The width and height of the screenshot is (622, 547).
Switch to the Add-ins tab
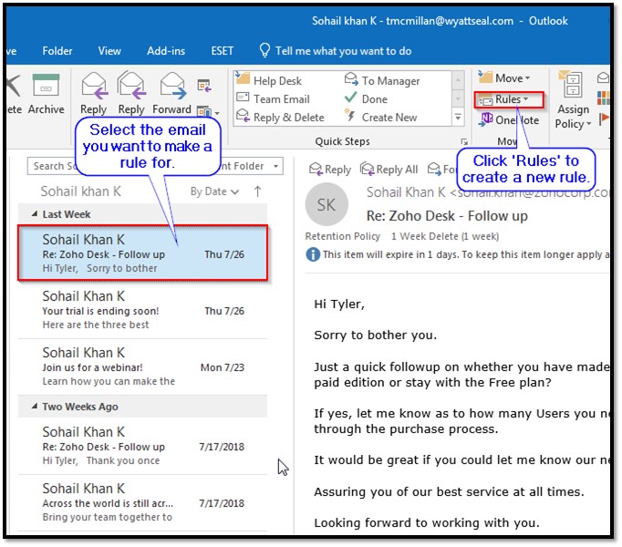pos(167,51)
